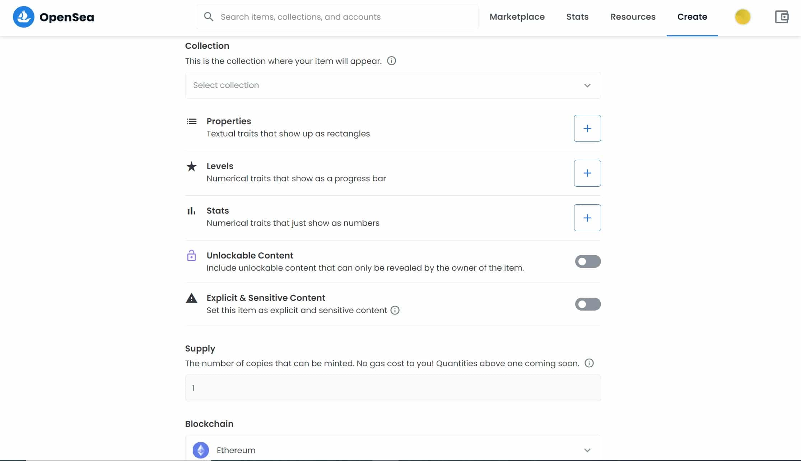The width and height of the screenshot is (801, 461).
Task: Enable the Unlockable Content toggle
Action: click(x=588, y=261)
